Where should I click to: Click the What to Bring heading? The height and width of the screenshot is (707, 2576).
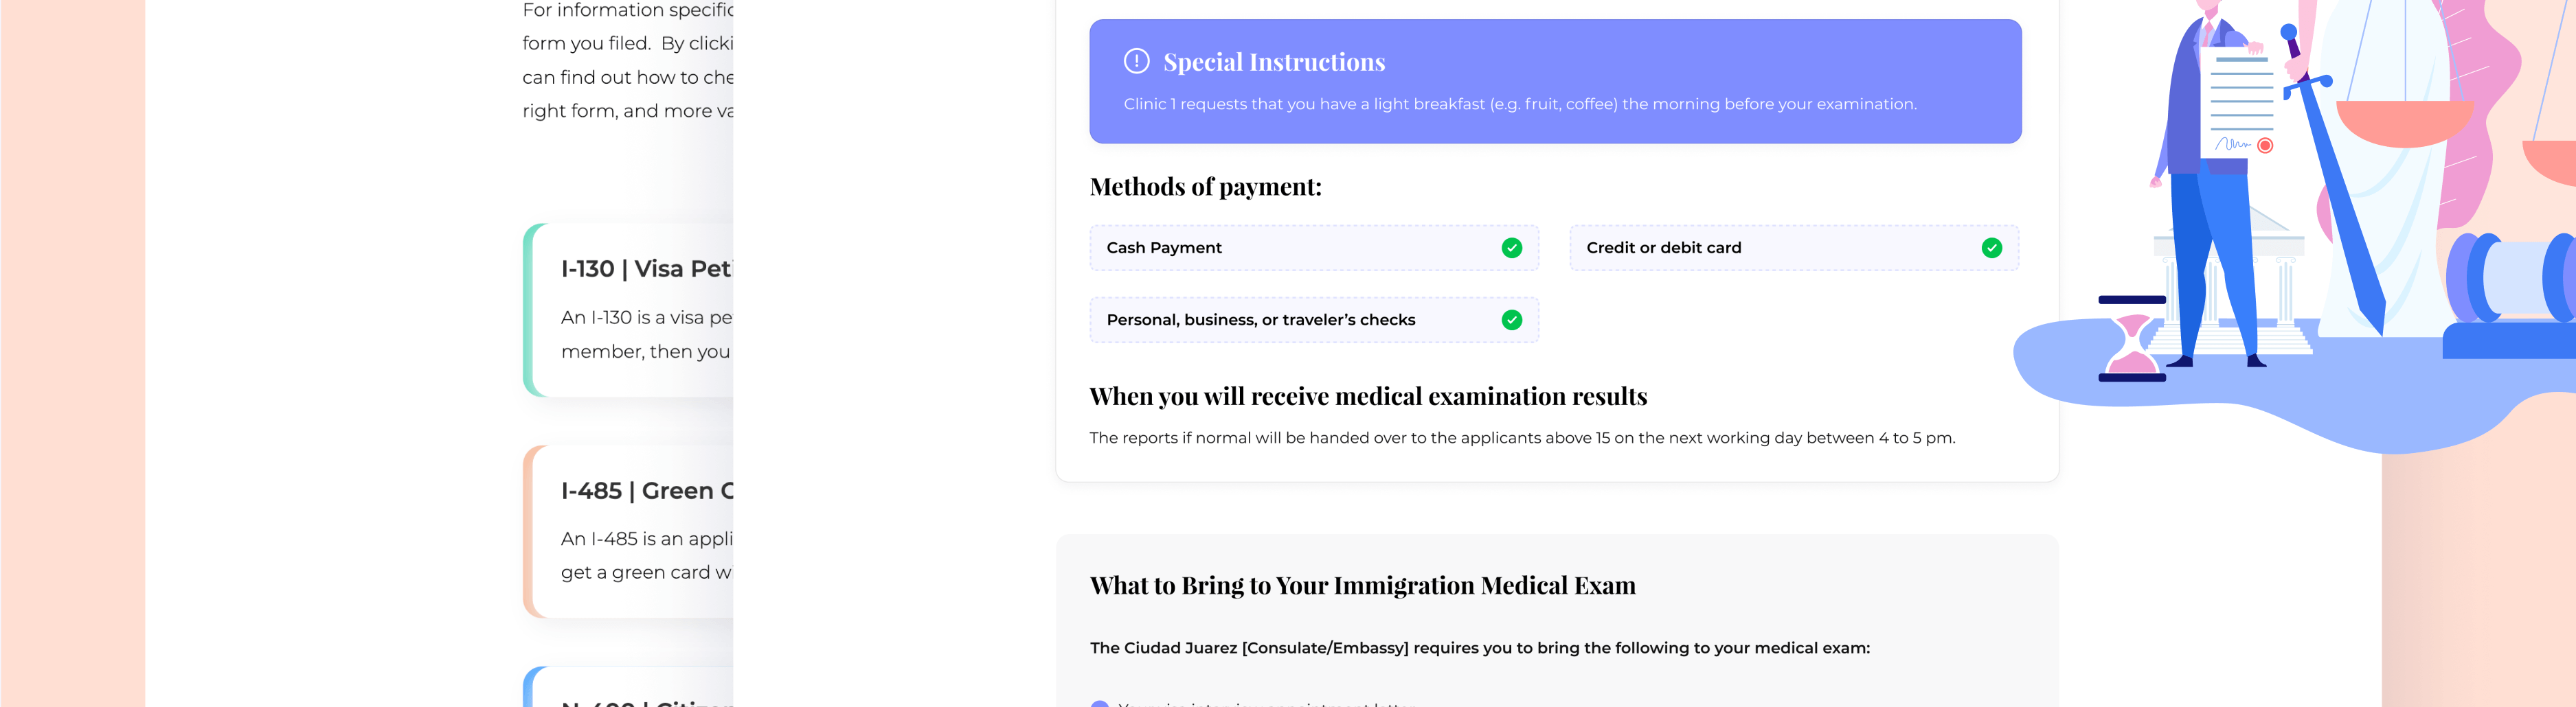coord(1362,586)
